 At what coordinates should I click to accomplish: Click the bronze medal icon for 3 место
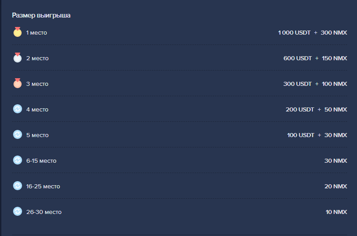(x=17, y=84)
